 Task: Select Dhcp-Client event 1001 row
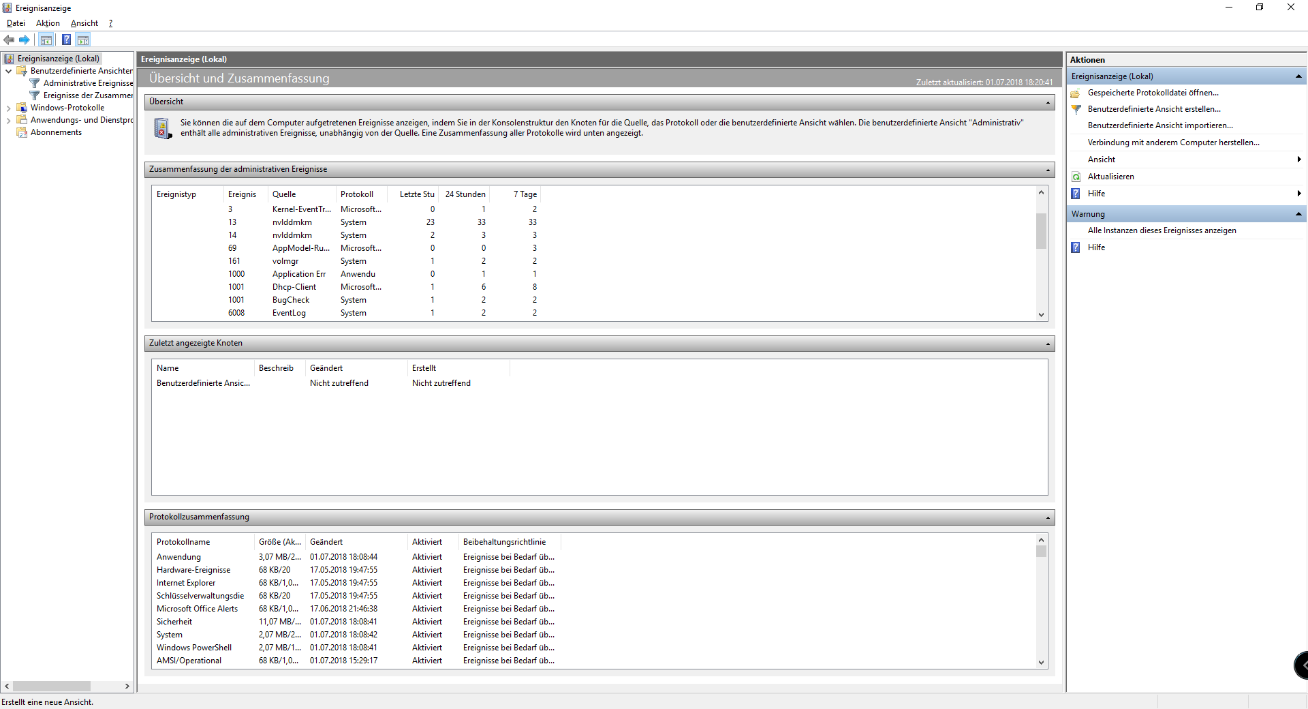[346, 287]
